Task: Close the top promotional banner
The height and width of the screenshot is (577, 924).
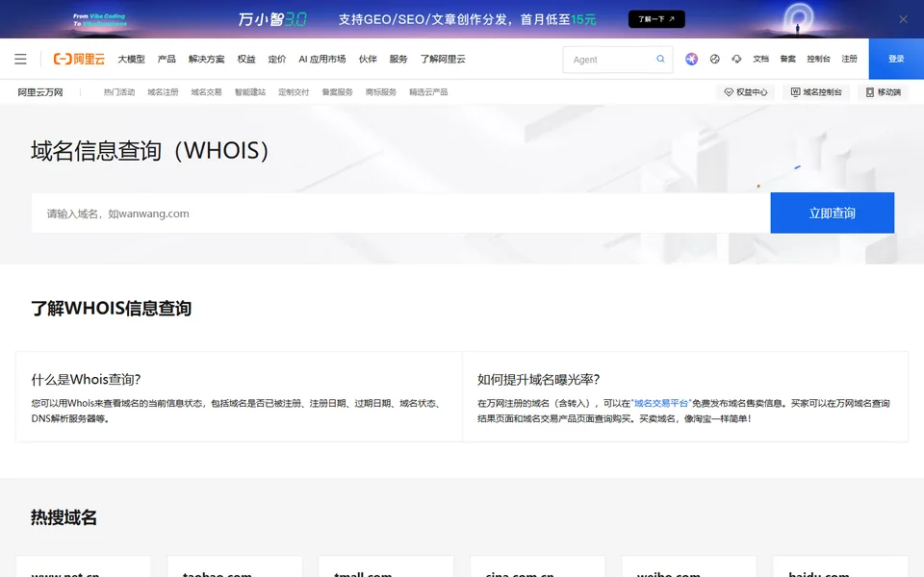Action: click(903, 19)
